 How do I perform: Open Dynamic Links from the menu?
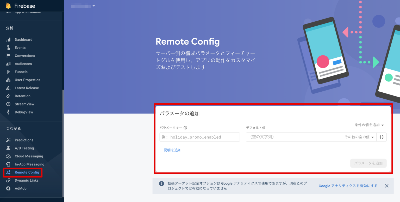[x=25, y=180]
